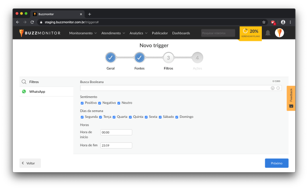Expand the Monitoramento dropdown menu

tap(83, 33)
